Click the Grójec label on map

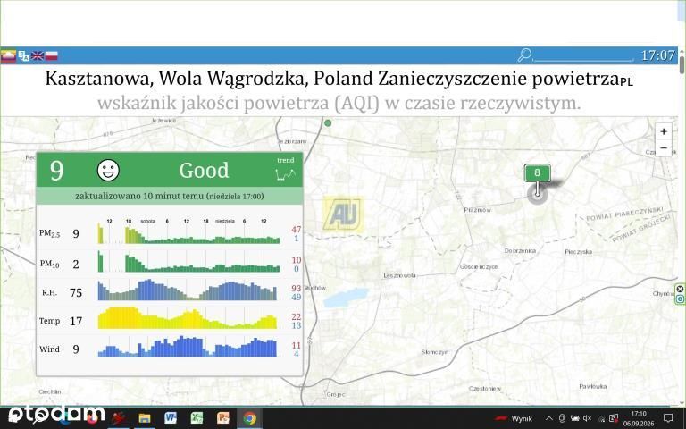point(336,394)
